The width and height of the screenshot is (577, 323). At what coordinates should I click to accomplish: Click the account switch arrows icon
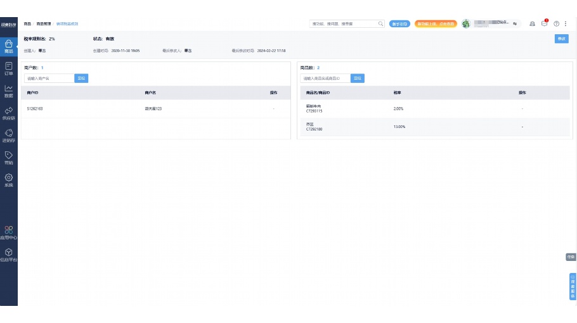tap(515, 23)
